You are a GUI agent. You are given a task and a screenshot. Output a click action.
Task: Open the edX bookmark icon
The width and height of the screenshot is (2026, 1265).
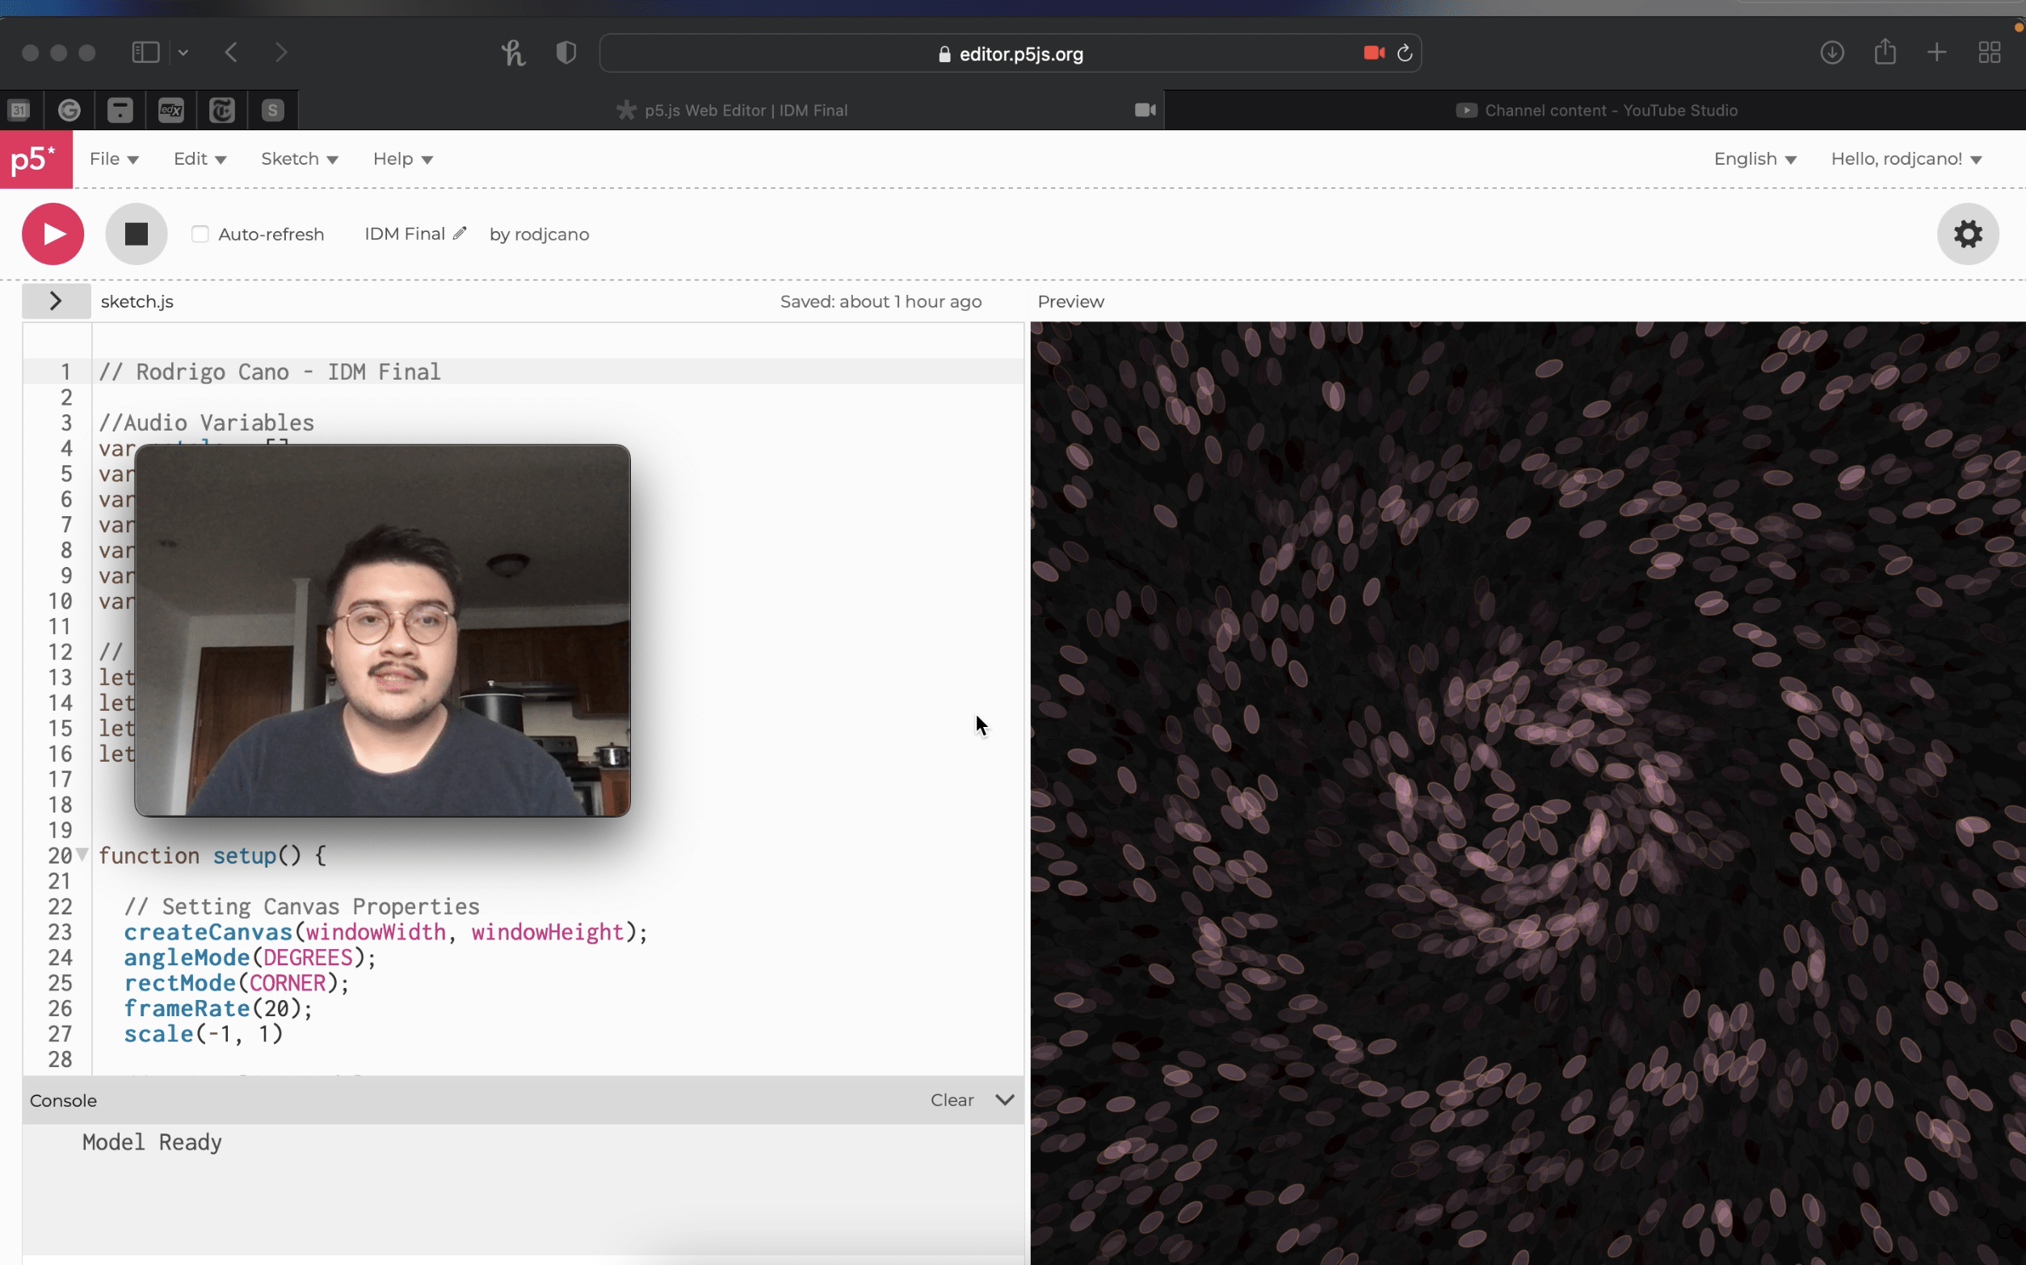coord(170,110)
